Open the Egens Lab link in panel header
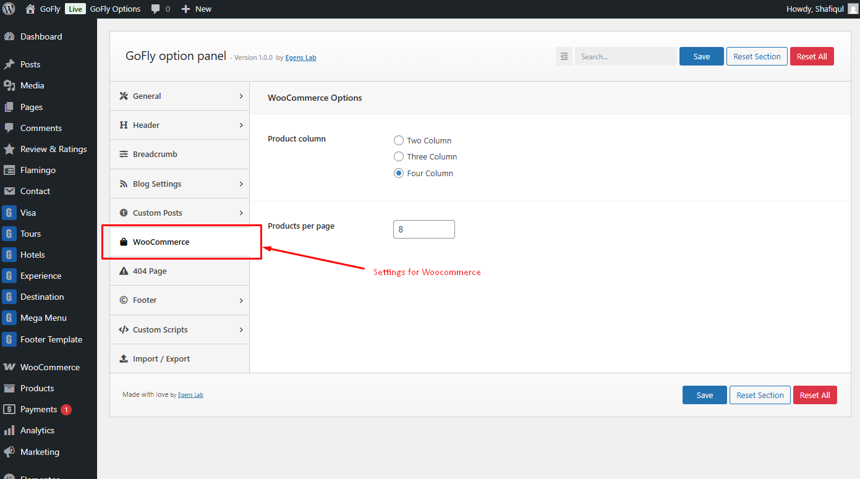860x479 pixels. (301, 57)
